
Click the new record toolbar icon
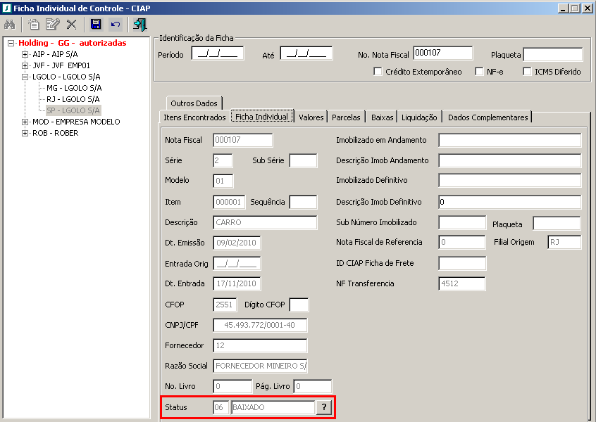tap(34, 25)
